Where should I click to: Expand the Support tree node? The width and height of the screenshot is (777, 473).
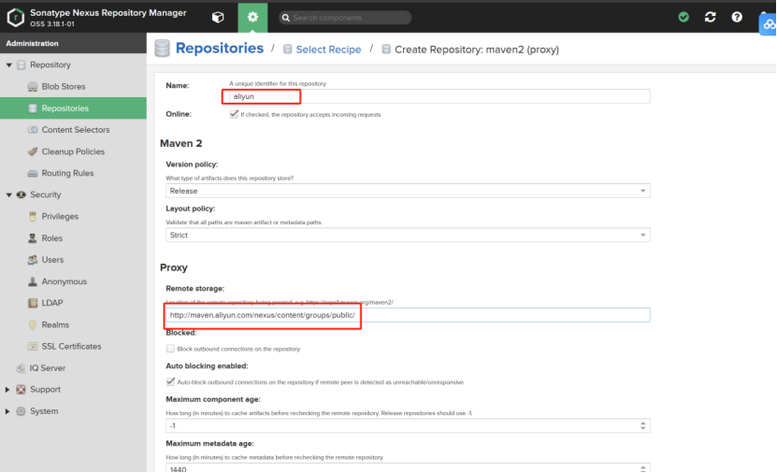[x=7, y=390]
